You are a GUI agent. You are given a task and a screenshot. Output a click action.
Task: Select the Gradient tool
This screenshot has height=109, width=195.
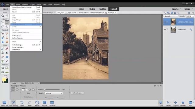pos(7,53)
